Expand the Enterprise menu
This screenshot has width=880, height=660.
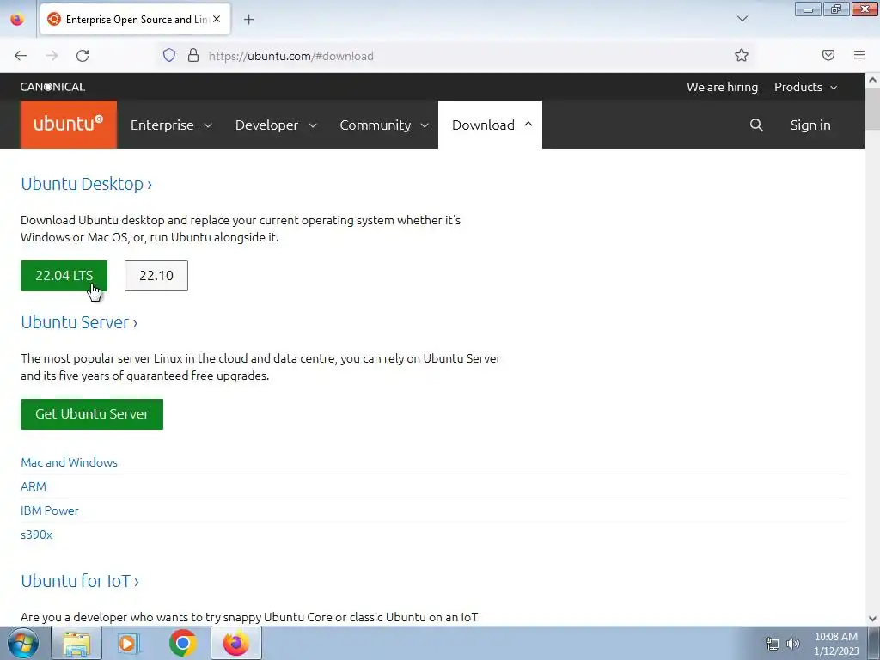point(171,125)
